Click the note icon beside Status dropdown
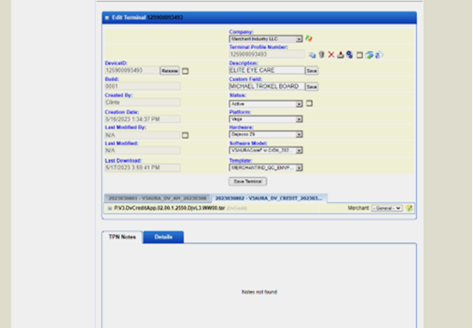Viewport: 473px width, 328px height. [309, 103]
